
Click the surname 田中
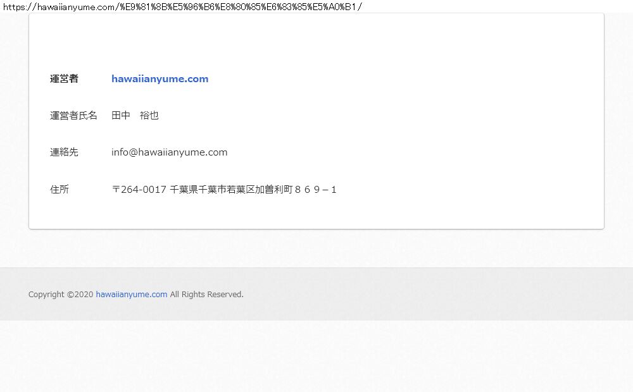click(x=121, y=115)
